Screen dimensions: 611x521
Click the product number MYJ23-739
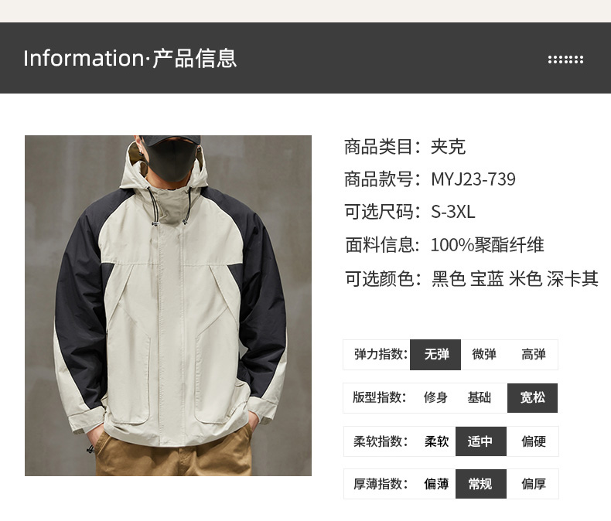coord(473,179)
